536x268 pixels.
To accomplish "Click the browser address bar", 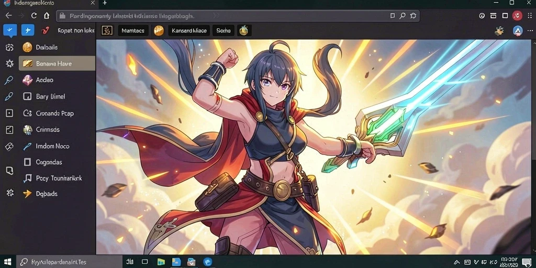I will pyautogui.click(x=238, y=16).
